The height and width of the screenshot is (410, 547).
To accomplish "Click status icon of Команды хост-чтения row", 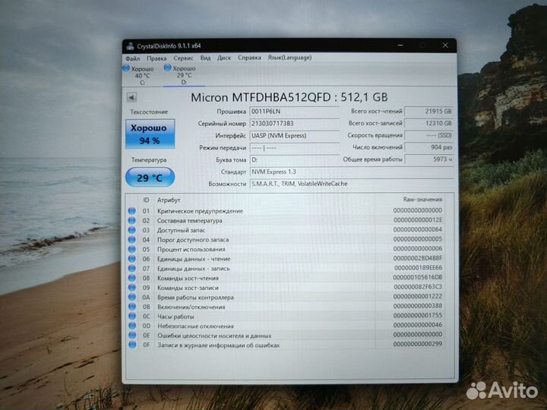I will click(x=132, y=278).
